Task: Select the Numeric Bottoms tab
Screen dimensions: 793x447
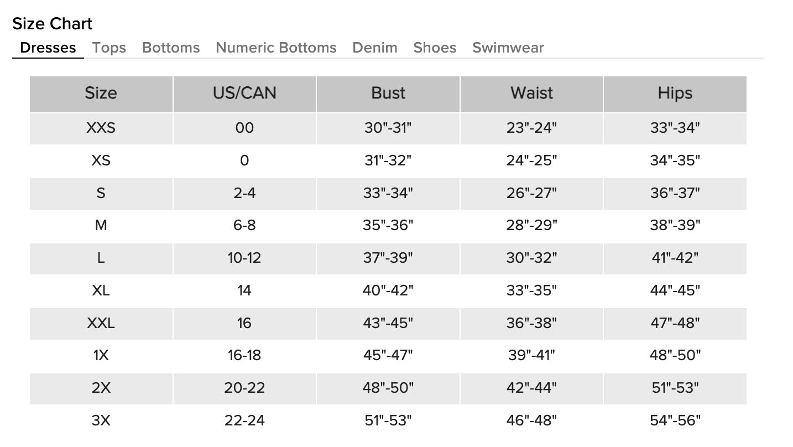Action: point(276,48)
